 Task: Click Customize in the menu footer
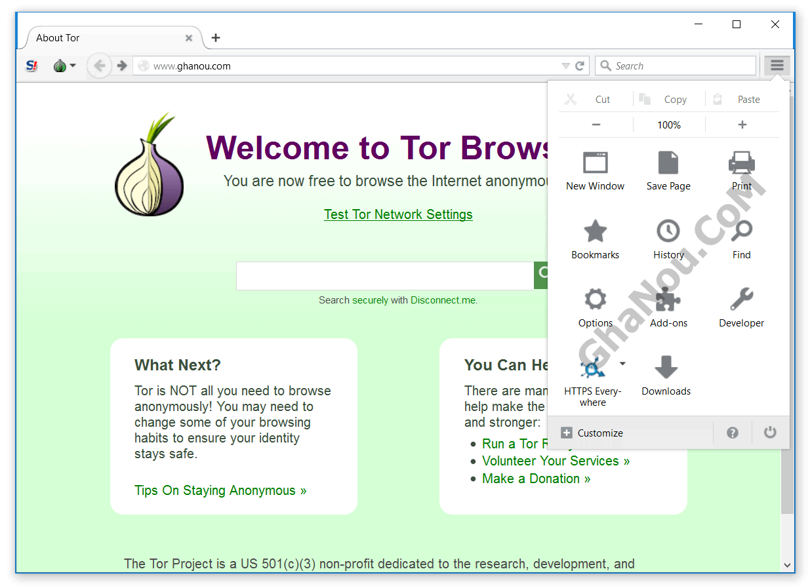[592, 433]
